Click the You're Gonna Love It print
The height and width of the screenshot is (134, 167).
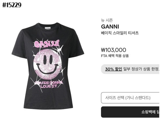49,84
